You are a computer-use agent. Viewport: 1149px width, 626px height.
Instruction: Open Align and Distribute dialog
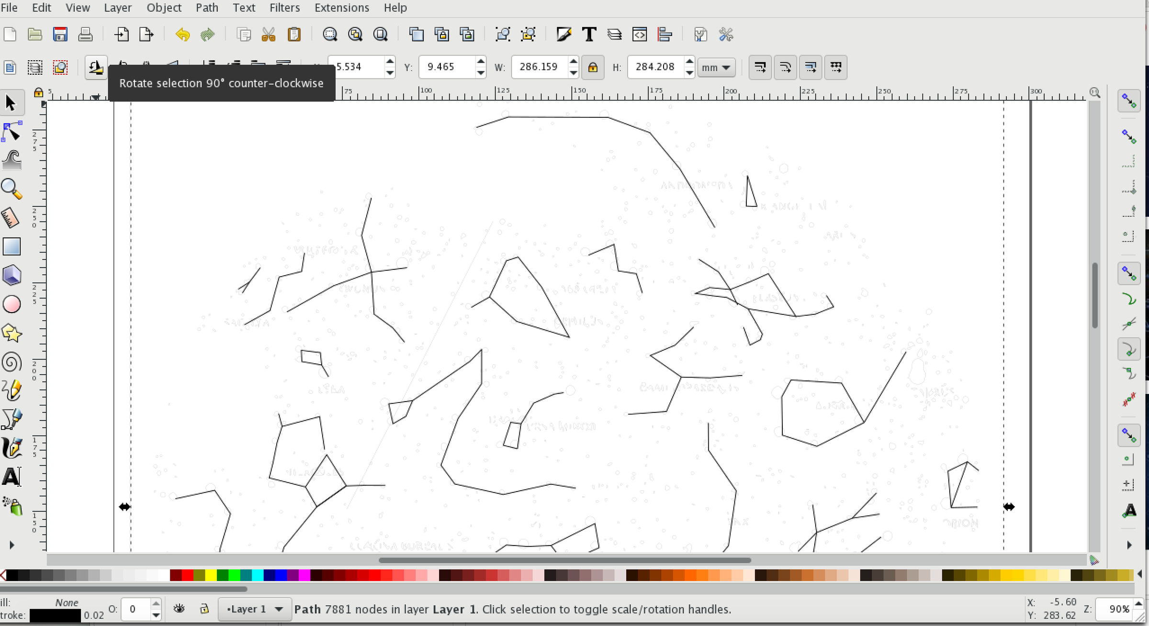click(665, 34)
